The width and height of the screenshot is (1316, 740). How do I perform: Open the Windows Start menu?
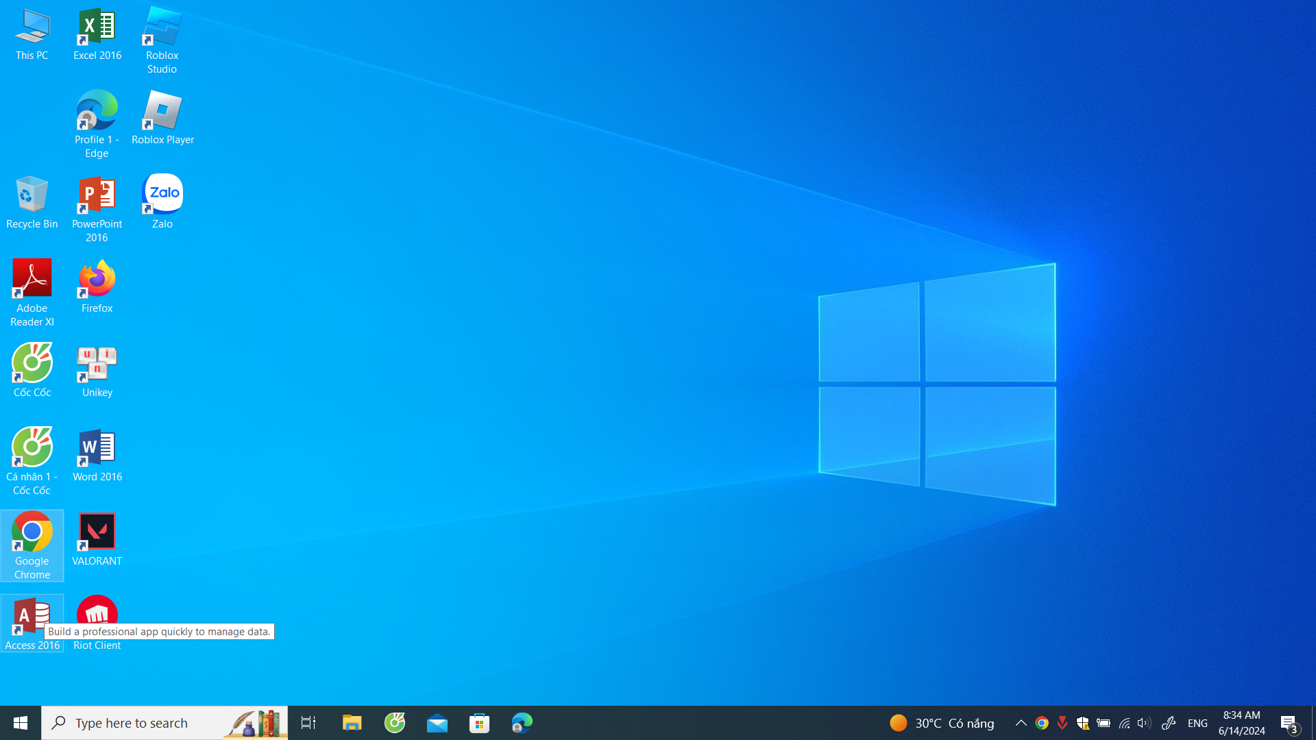click(x=21, y=723)
